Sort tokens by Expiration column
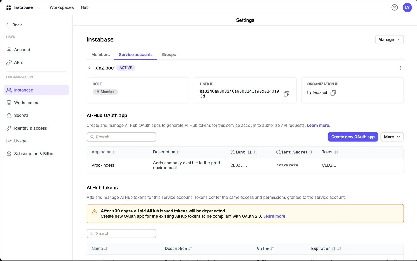The image size is (417, 261). click(x=333, y=249)
